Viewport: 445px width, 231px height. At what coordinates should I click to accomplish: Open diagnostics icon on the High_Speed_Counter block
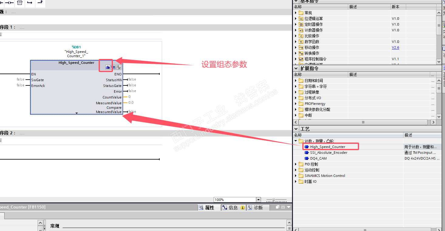point(119,67)
